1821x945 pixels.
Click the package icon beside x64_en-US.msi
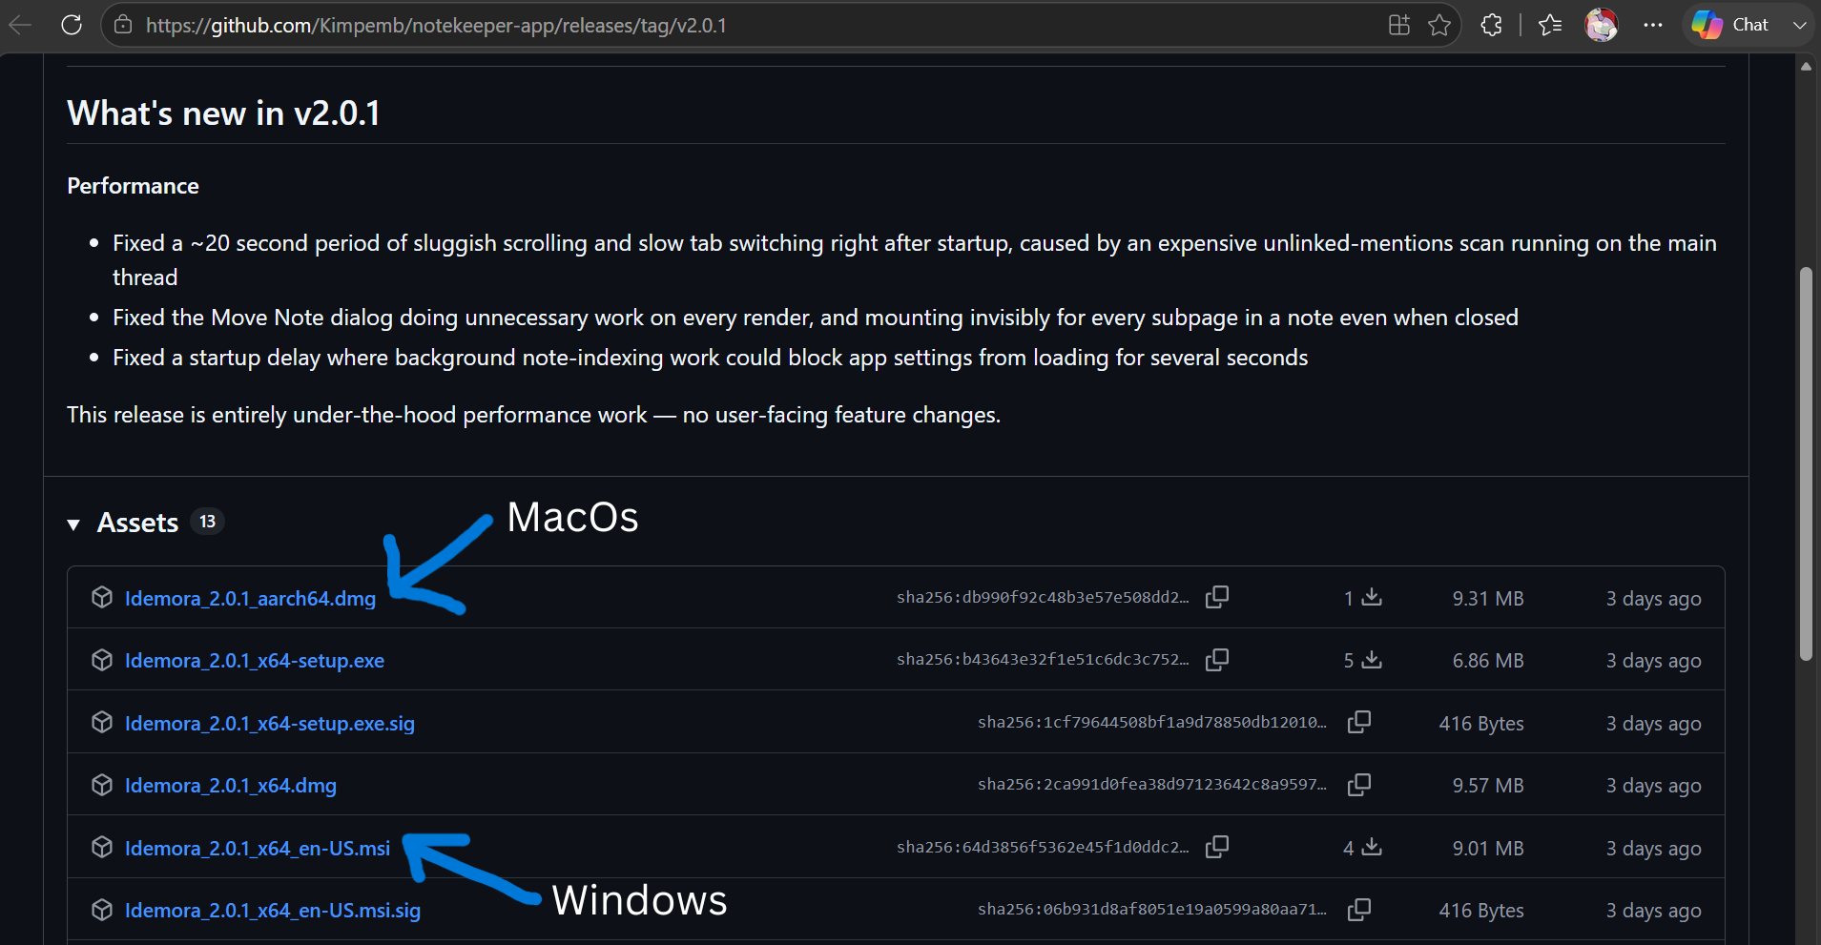point(102,847)
